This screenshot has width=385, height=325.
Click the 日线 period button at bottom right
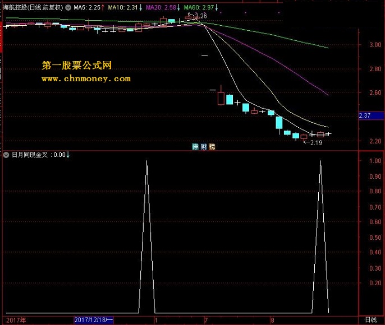tap(371, 320)
